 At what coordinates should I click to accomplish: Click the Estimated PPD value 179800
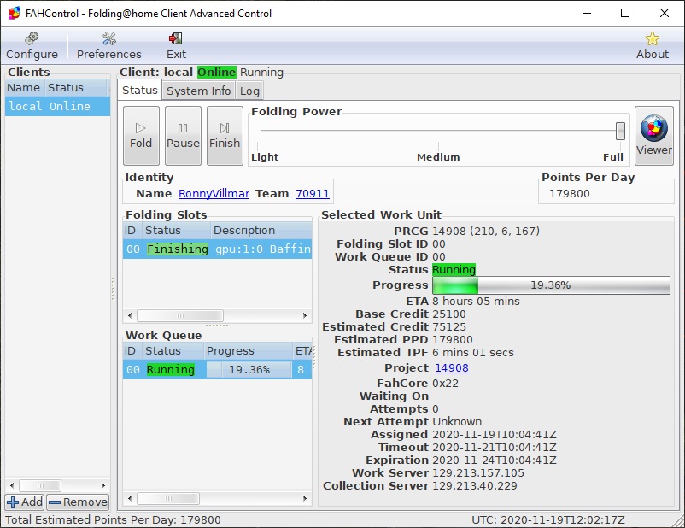[x=453, y=340]
